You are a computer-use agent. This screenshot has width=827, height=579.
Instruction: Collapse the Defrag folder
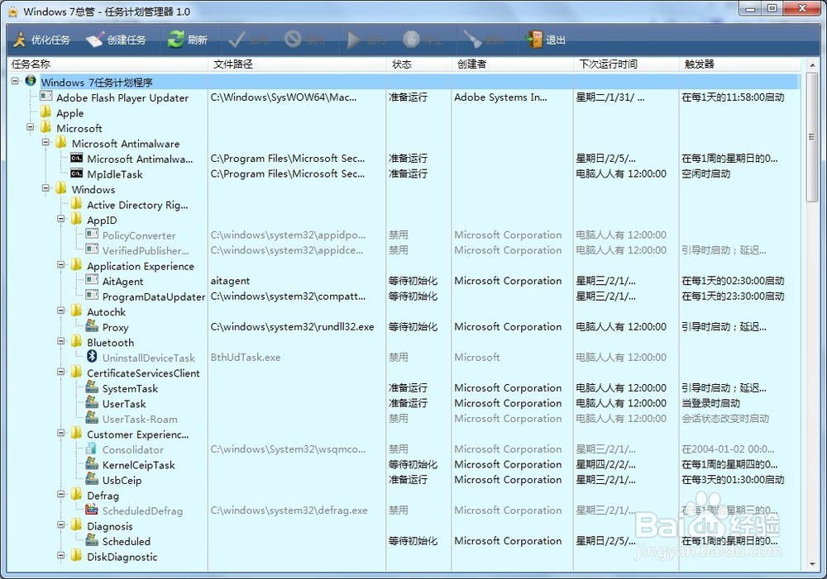tap(61, 494)
